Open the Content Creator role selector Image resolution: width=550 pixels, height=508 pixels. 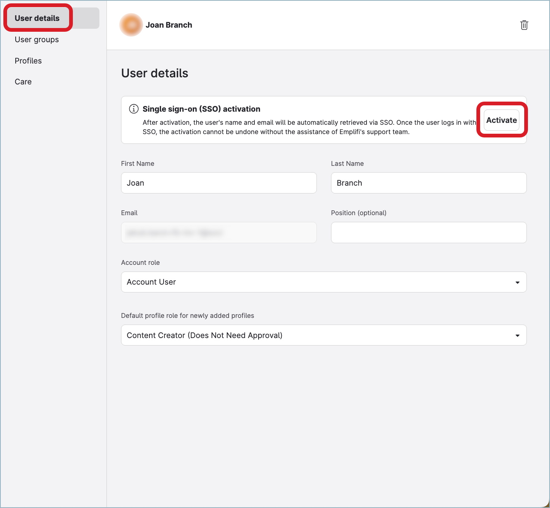click(x=324, y=335)
